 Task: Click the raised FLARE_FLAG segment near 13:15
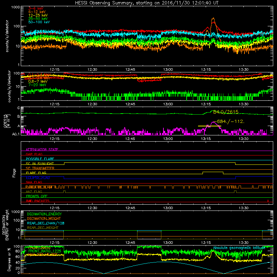[213, 172]
